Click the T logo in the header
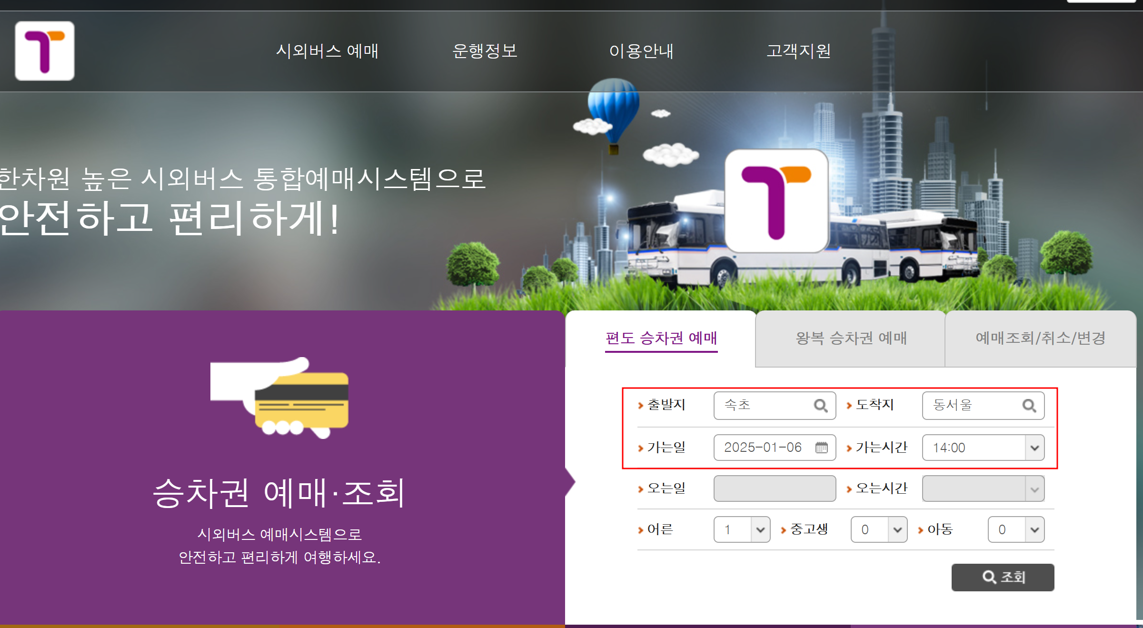The width and height of the screenshot is (1143, 628). 44,50
